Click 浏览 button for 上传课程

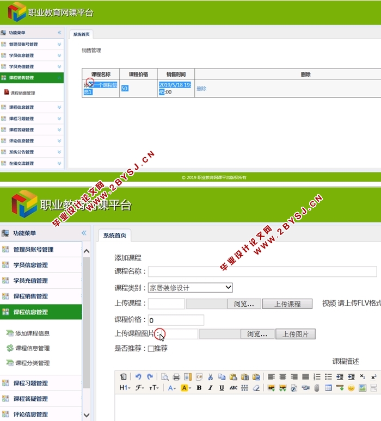[x=244, y=304]
